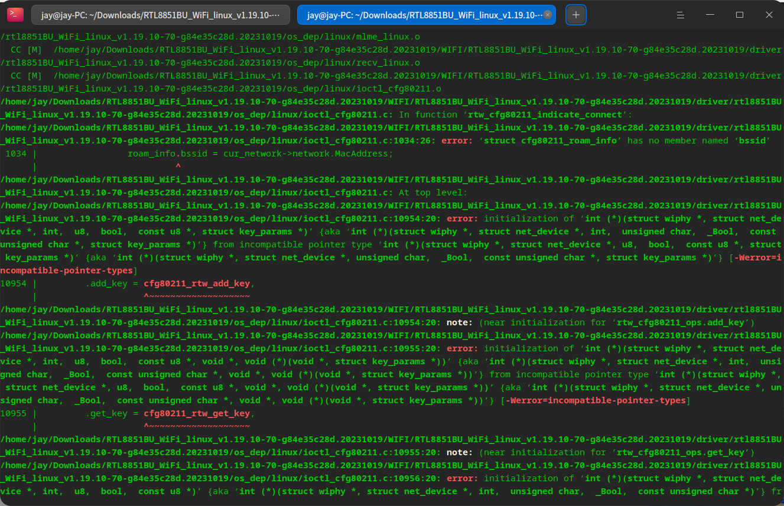Close the terminal window
This screenshot has width=784, height=506.
[x=769, y=15]
